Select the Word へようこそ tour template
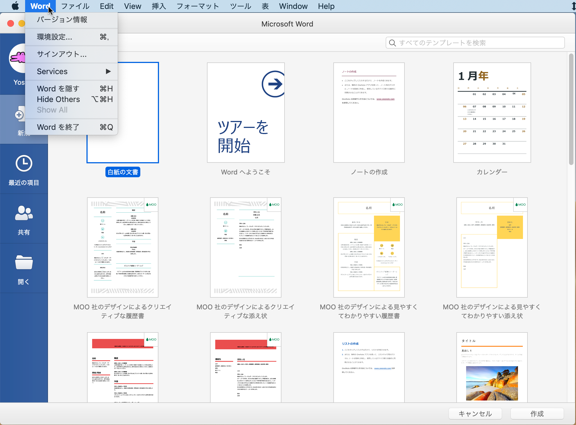 coord(246,113)
